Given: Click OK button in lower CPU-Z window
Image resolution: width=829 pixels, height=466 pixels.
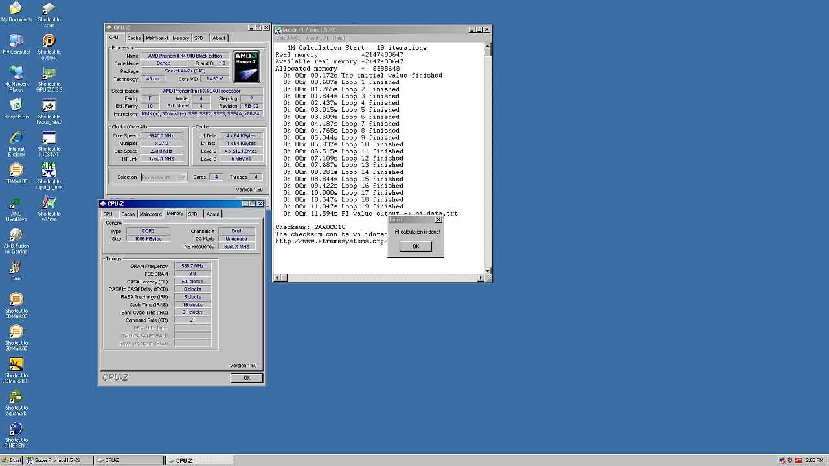Looking at the screenshot, I should click(x=247, y=378).
